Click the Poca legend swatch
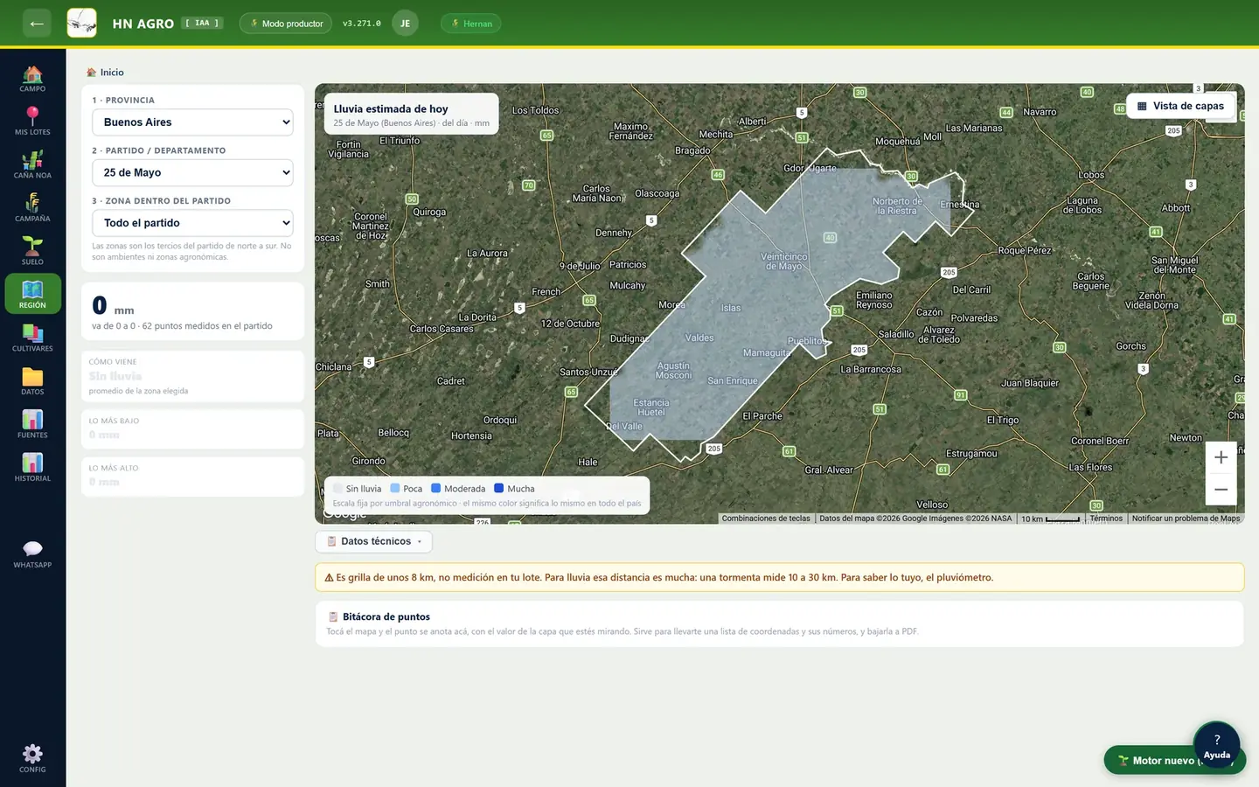This screenshot has height=787, width=1259. (x=395, y=489)
